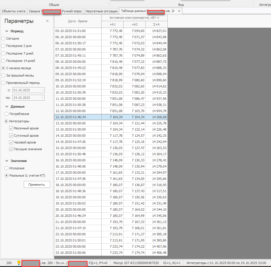Open the end date dropdown 24.10.2025
Viewport: 271px width, 267px height.
pos(43,98)
